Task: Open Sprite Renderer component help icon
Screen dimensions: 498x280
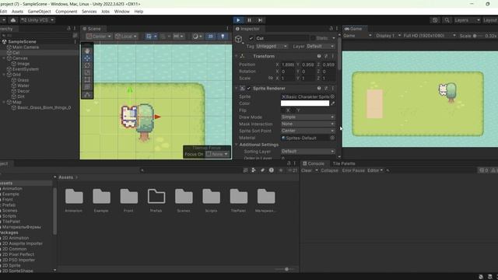Action: 319,88
